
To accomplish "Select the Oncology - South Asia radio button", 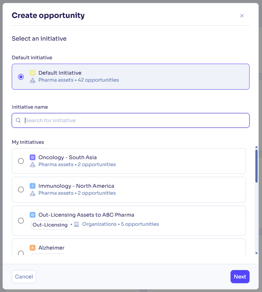I will coord(21,161).
